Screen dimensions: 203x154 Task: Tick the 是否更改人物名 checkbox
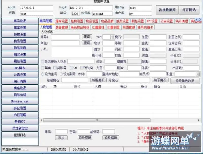tap(42, 61)
